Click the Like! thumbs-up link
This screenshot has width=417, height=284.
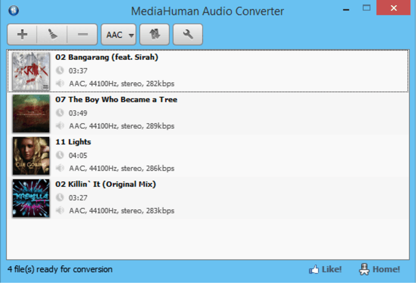pos(325,270)
